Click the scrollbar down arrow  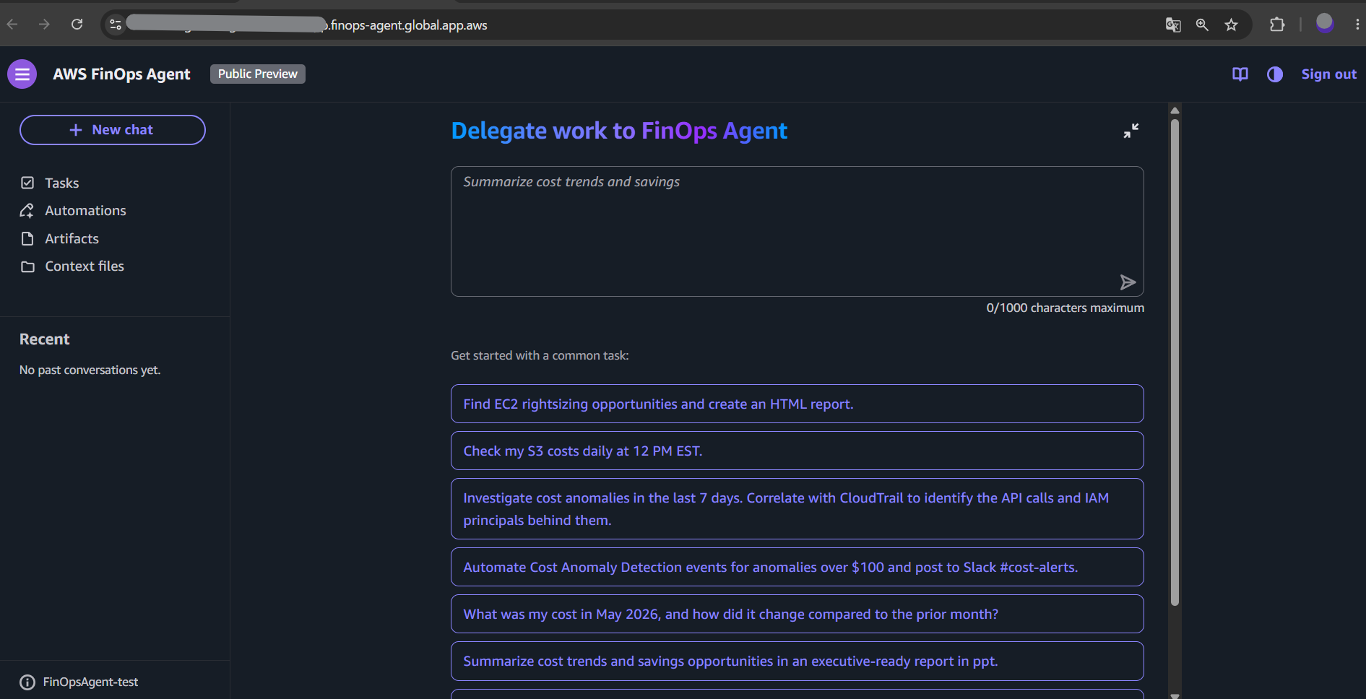click(1175, 695)
